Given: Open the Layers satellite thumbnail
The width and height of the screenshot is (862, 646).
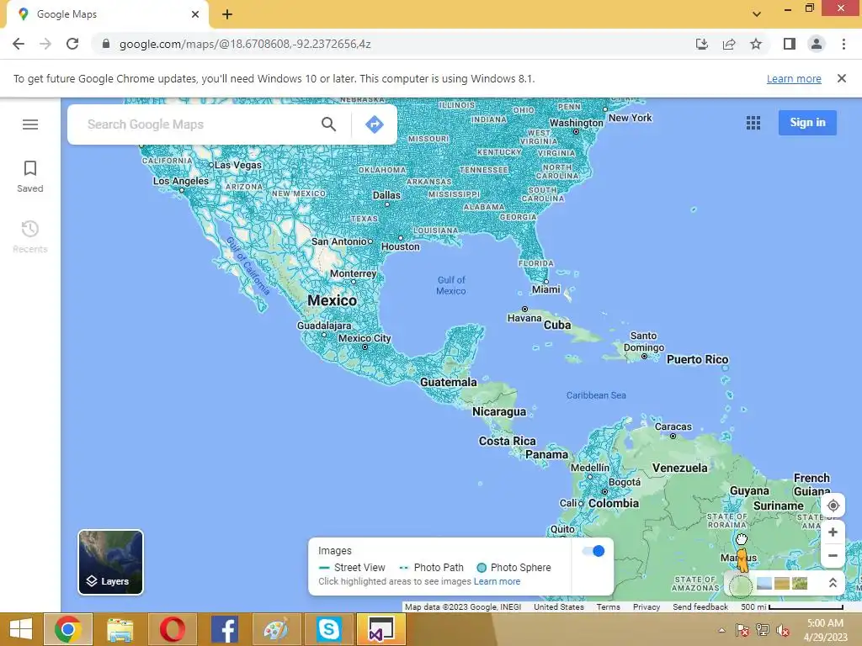Looking at the screenshot, I should pos(110,562).
